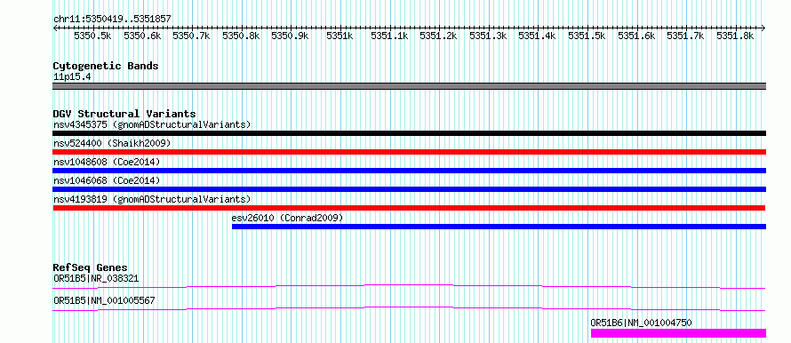Select the black nsv4345375 variant bar

pyautogui.click(x=409, y=133)
